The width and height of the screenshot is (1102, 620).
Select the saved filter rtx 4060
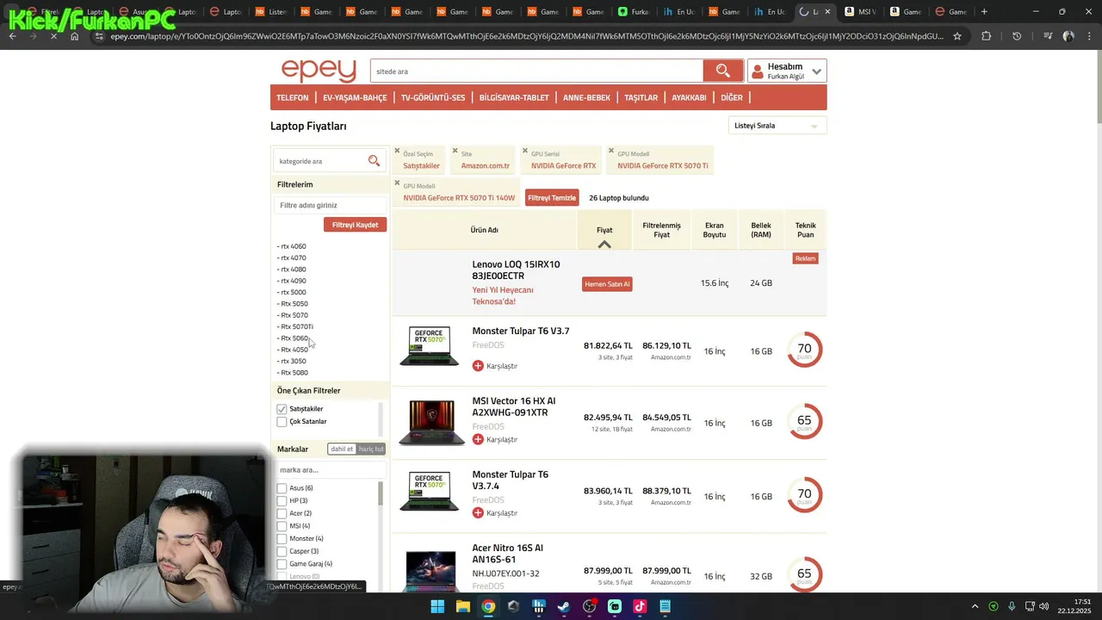(x=293, y=246)
